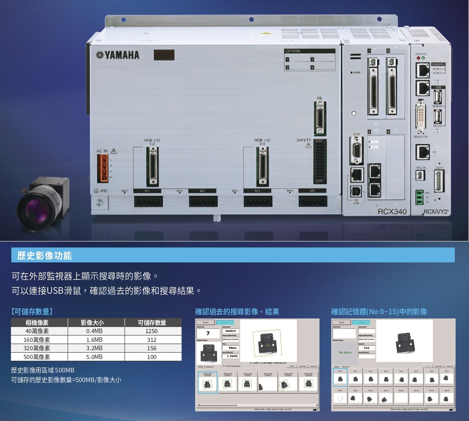Image resolution: width=469 pixels, height=421 pixels.
Task: Click Monitor button in search results window
Action: [x=206, y=322]
